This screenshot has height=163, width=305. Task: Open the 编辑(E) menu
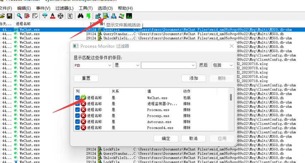pos(24,8)
